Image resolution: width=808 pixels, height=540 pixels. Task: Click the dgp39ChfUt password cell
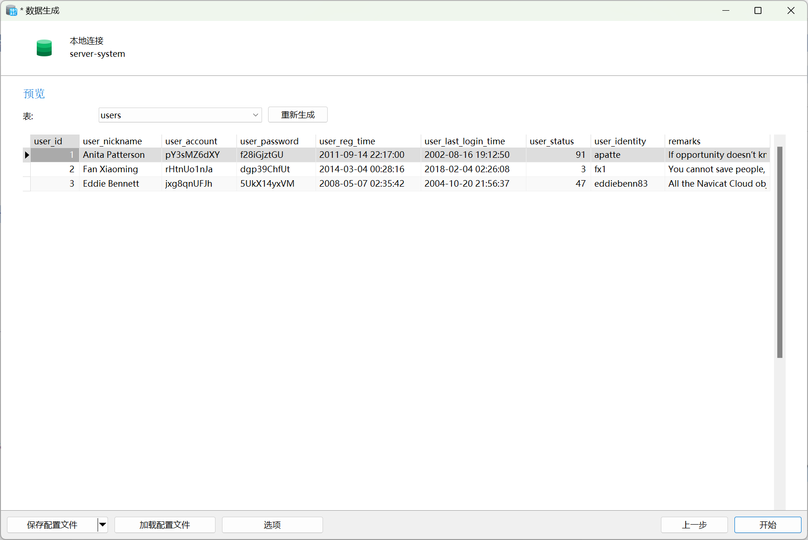(x=276, y=169)
